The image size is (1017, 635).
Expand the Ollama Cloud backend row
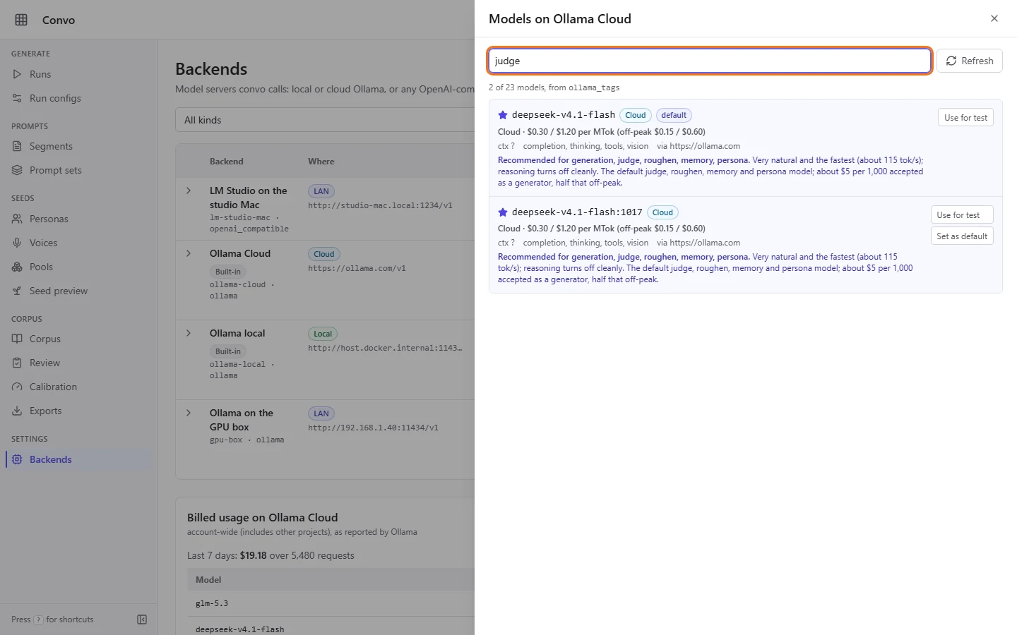tap(189, 253)
